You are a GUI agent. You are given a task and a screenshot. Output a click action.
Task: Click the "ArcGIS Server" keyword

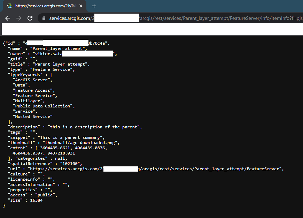(31, 80)
